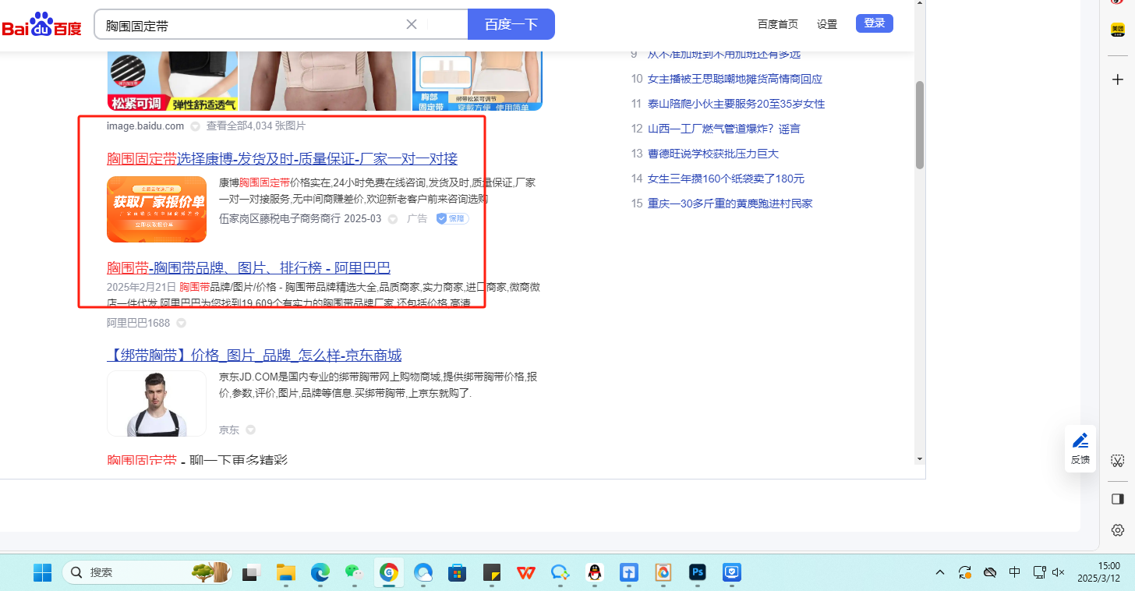This screenshot has width=1135, height=591.
Task: Toggle the sidebar panel layout icon
Action: (1117, 498)
